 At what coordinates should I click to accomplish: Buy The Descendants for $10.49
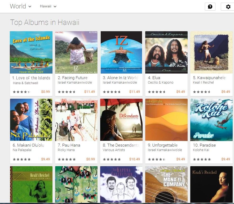135,159
